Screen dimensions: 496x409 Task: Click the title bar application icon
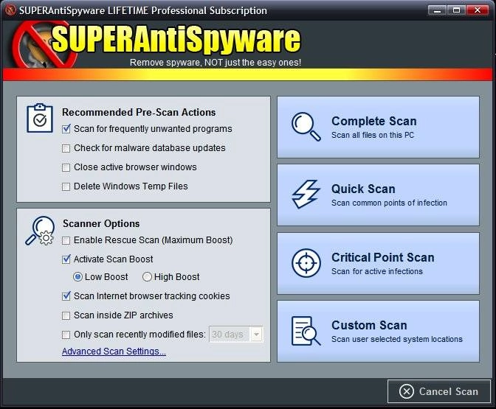(10, 10)
